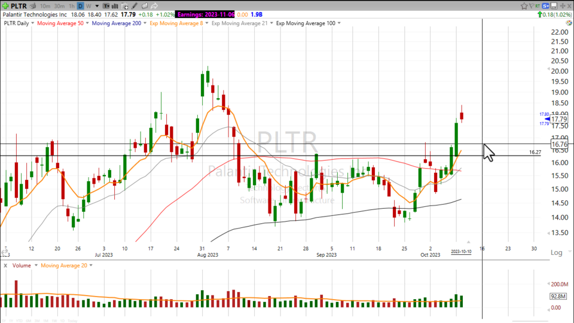Click the 1.9B value in header
This screenshot has height=323, width=574.
pos(257,14)
